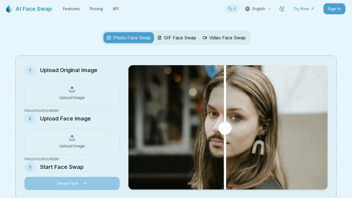Click the upload icon under Upload Original Image
Image resolution: width=352 pixels, height=198 pixels.
coord(72,89)
